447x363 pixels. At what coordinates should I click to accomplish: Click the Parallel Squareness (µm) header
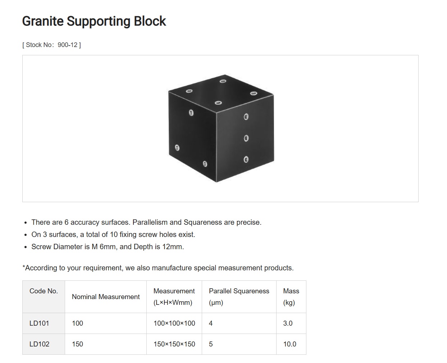[239, 297]
